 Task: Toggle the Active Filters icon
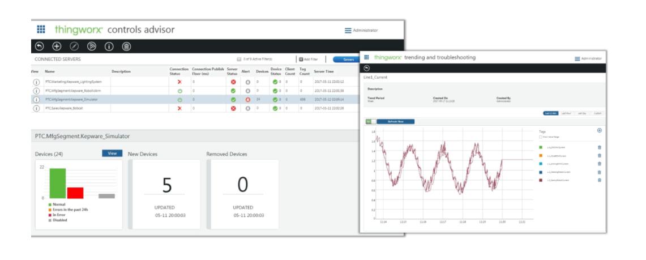click(x=239, y=59)
